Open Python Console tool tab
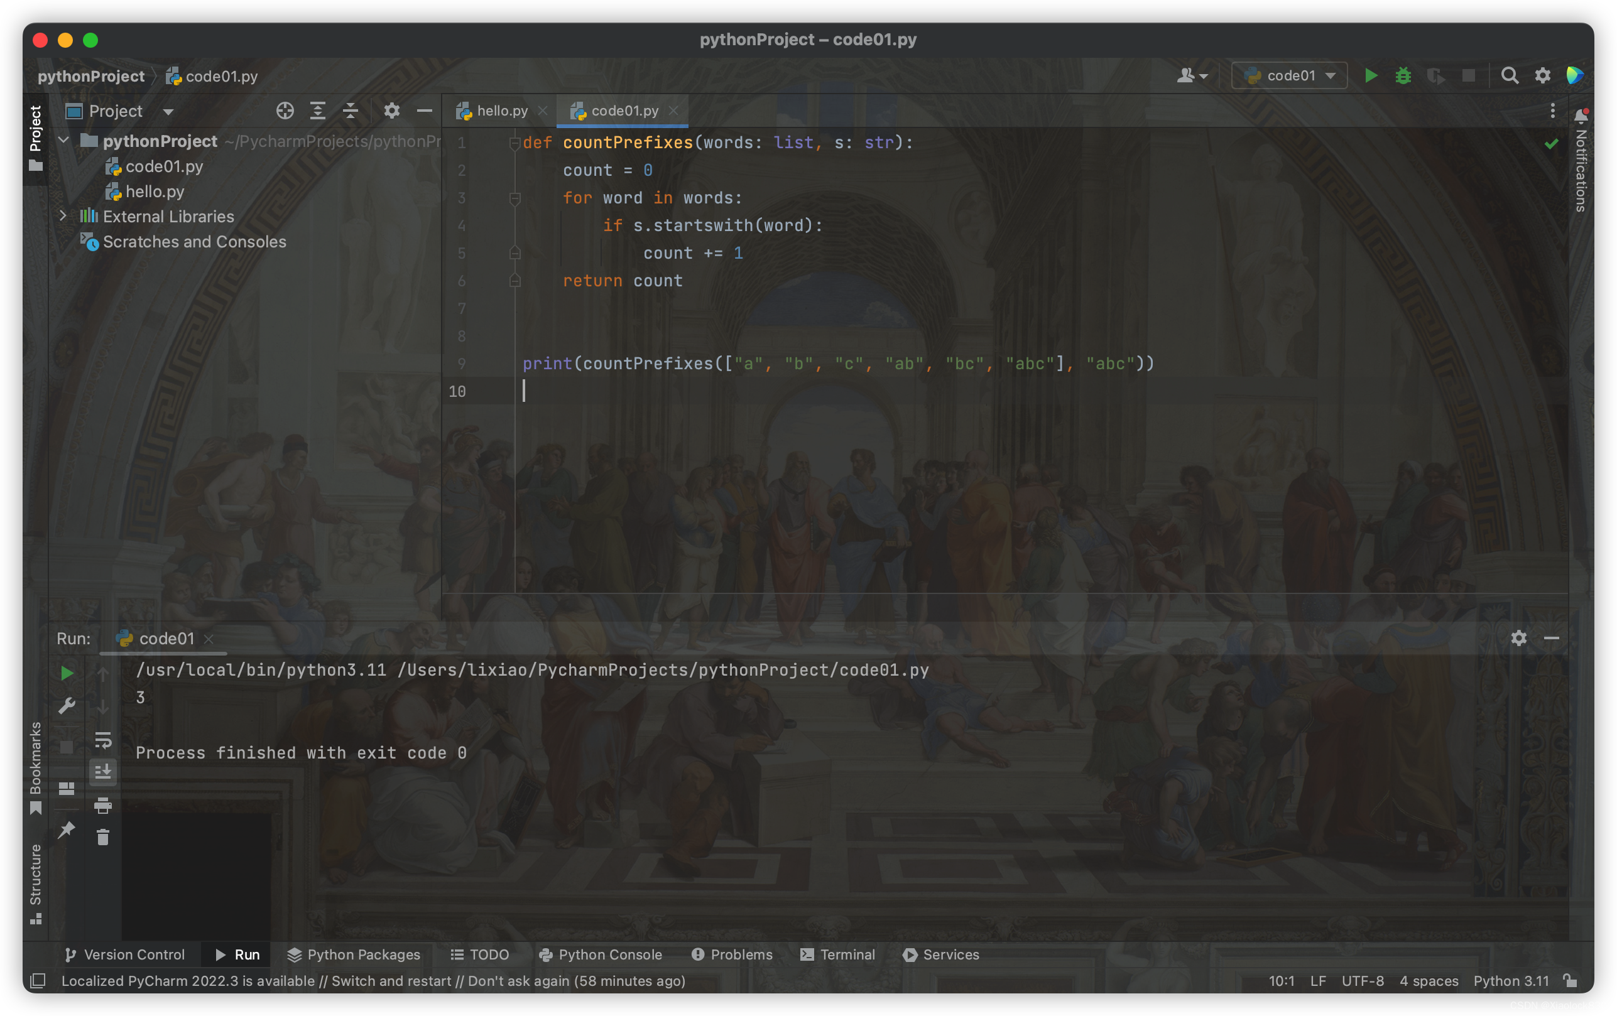 point(600,954)
